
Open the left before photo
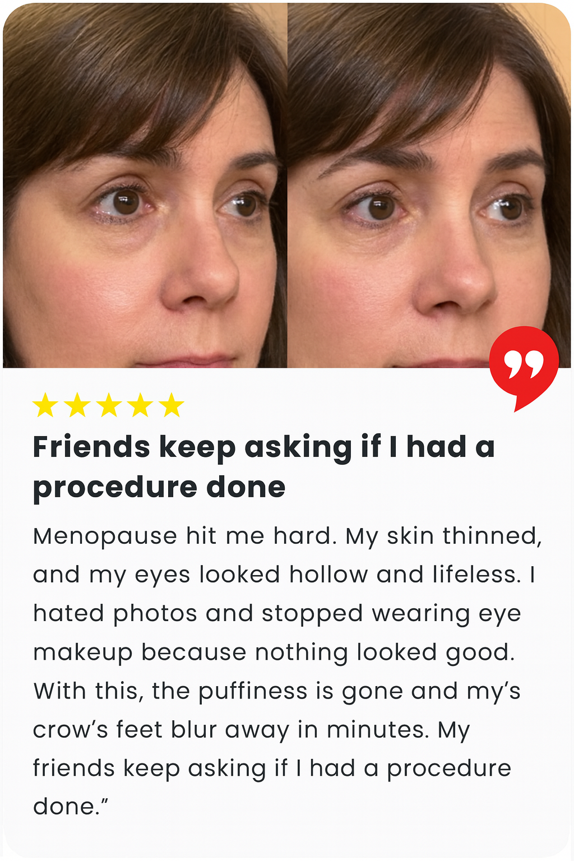coord(145,185)
